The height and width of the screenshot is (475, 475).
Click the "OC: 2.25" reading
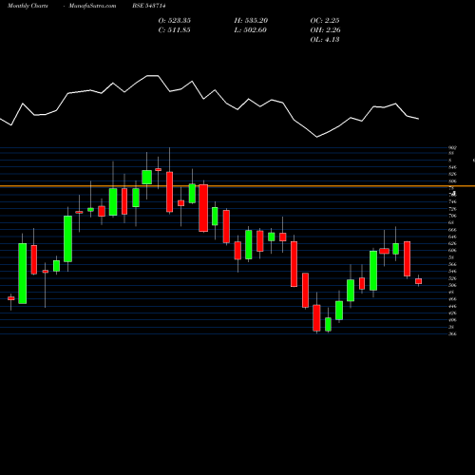[325, 20]
